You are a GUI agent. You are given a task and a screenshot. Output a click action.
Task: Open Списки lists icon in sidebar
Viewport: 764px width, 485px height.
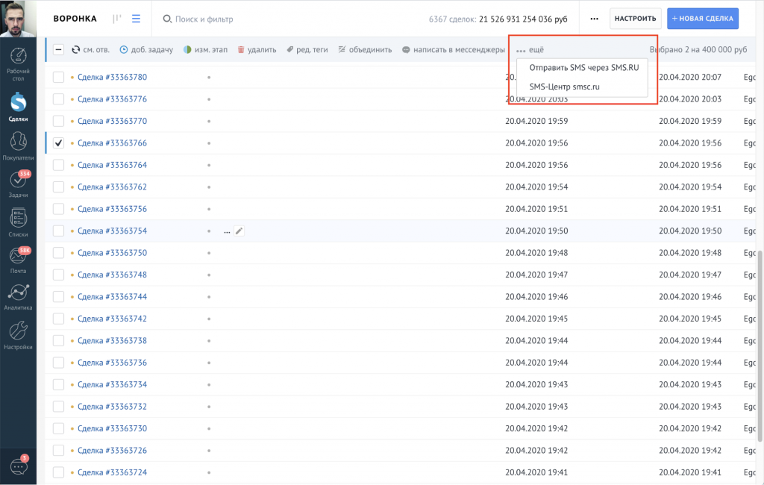[18, 219]
